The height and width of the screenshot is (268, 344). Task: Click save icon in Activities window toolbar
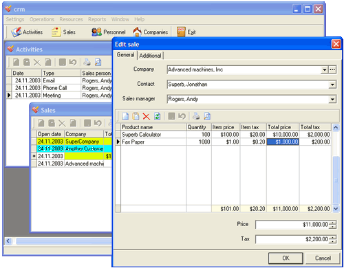click(x=62, y=63)
